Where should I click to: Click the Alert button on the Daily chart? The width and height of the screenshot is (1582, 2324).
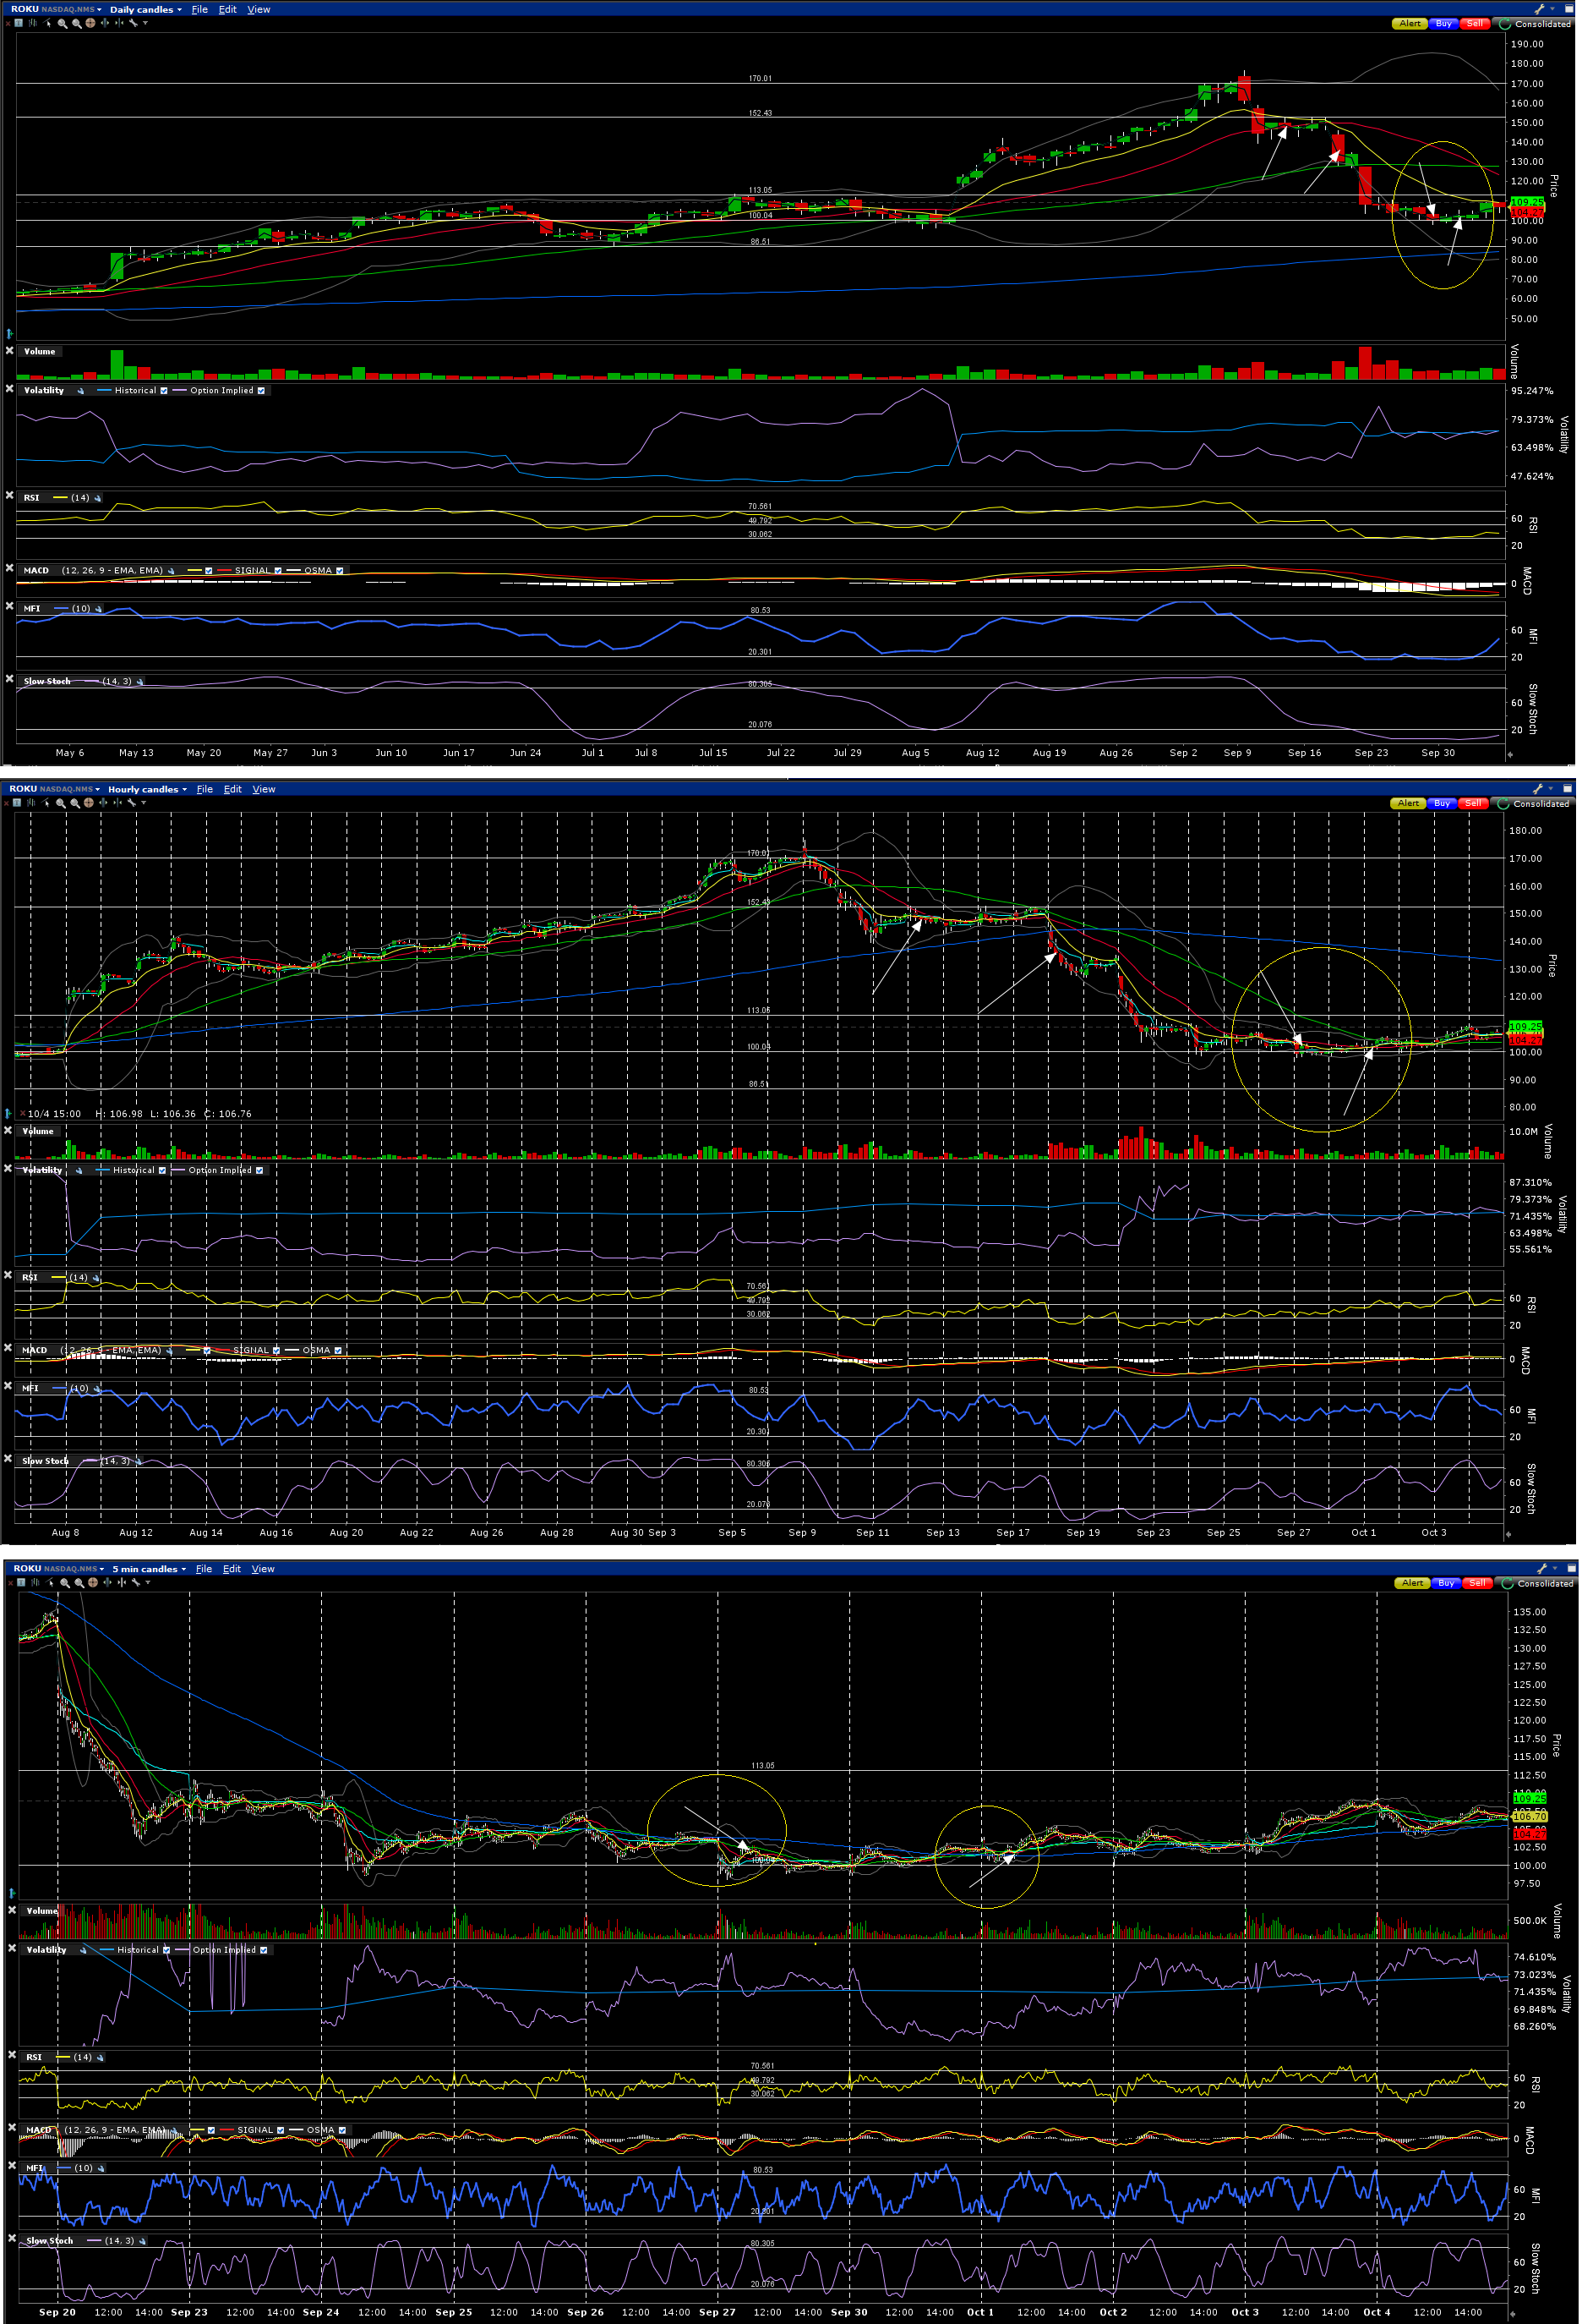(1410, 24)
